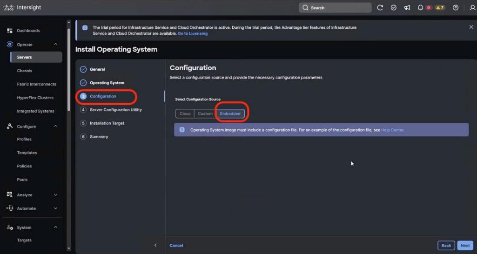Open the user profile icon

[472, 7]
